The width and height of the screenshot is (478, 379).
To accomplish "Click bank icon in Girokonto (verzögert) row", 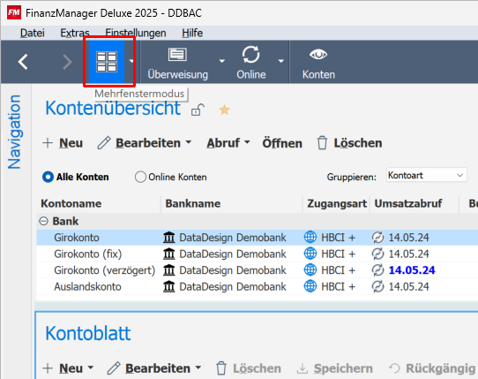I will coord(168,270).
